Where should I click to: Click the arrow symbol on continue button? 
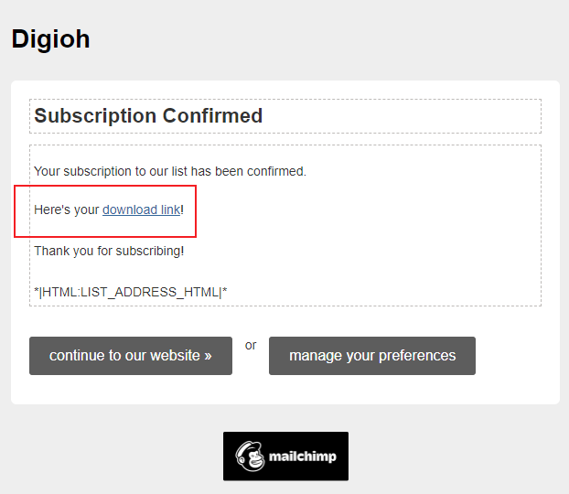208,356
